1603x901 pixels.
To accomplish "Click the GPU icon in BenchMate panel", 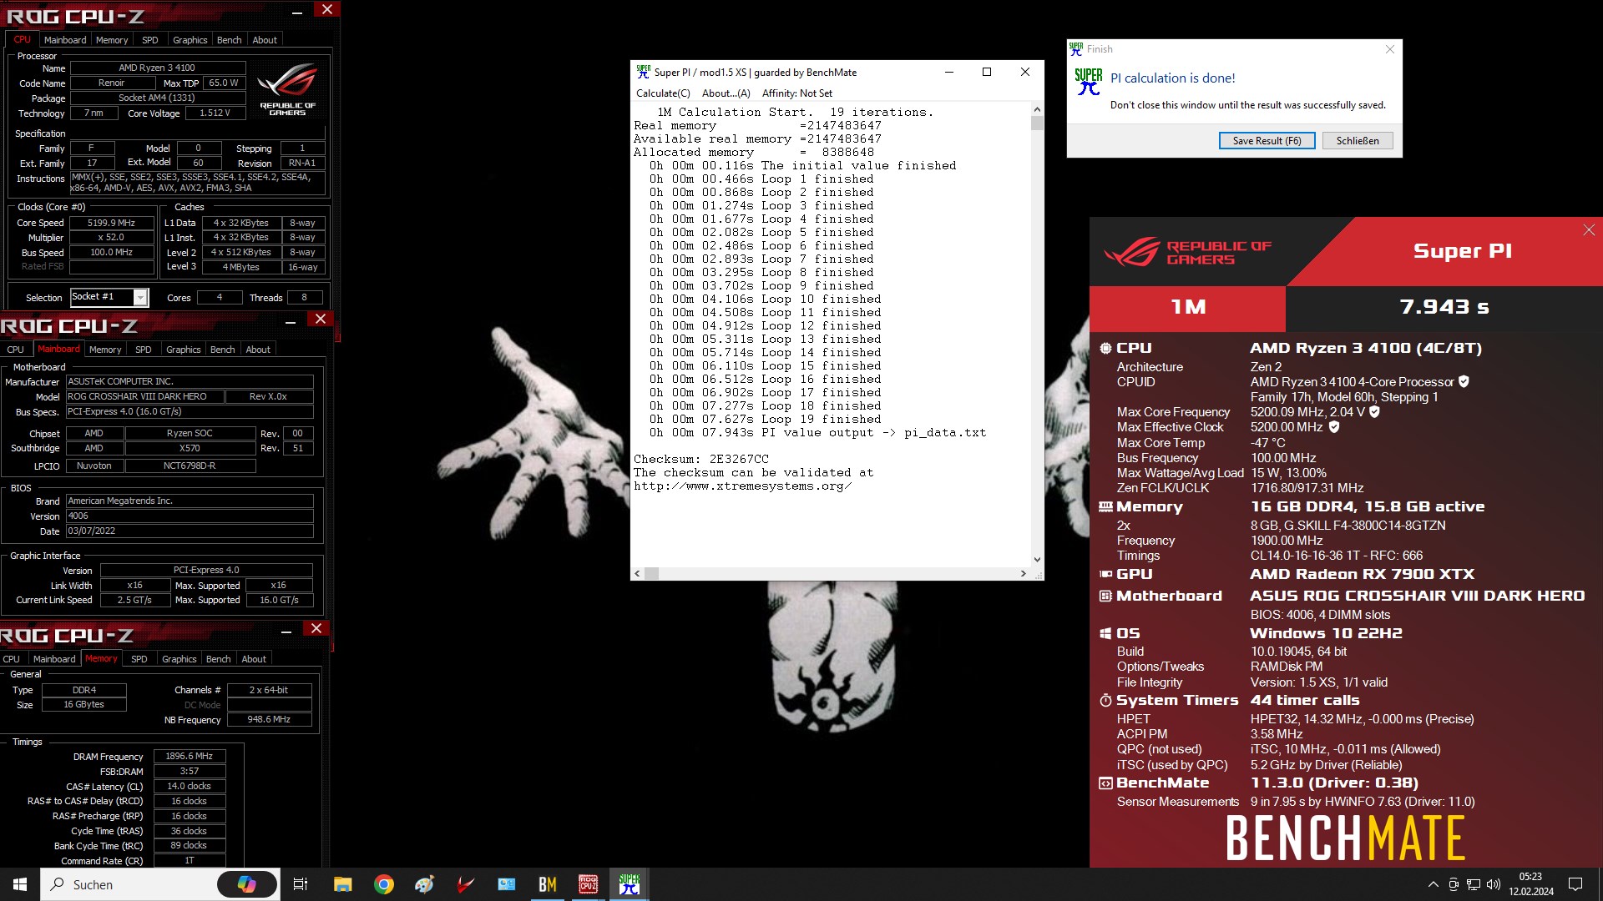I will 1105,574.
